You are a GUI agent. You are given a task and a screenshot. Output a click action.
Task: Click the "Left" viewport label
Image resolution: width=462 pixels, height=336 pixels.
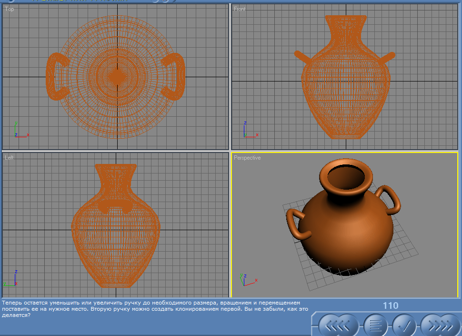click(9, 158)
